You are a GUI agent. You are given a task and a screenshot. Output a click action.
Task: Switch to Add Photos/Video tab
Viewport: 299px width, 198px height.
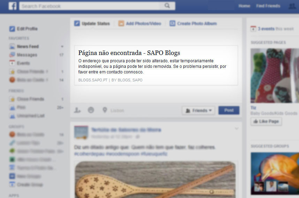coord(140,23)
